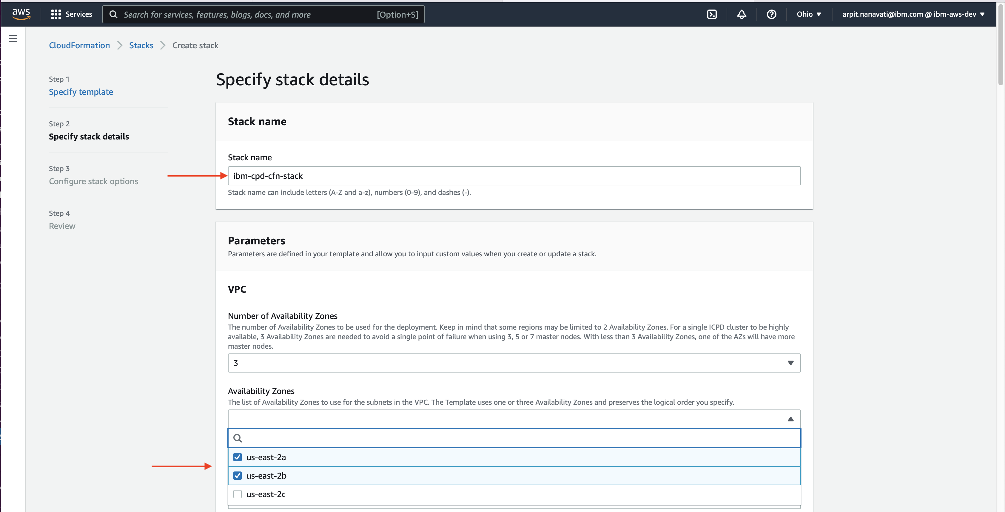Click the magnifier in Availability Zones filter

click(x=237, y=438)
